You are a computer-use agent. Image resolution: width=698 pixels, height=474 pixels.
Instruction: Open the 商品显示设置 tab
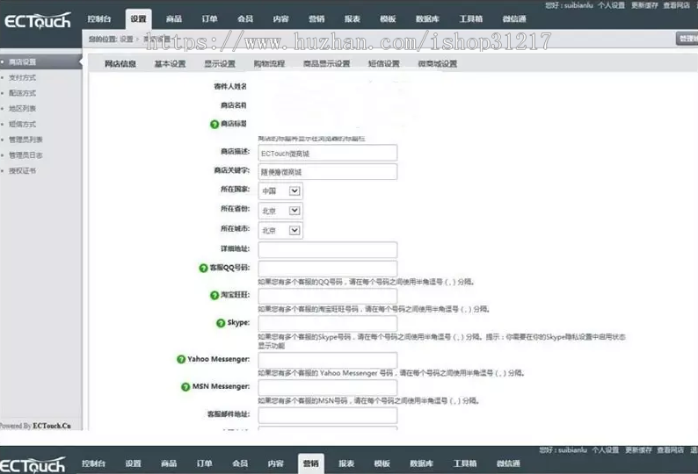[x=327, y=64]
